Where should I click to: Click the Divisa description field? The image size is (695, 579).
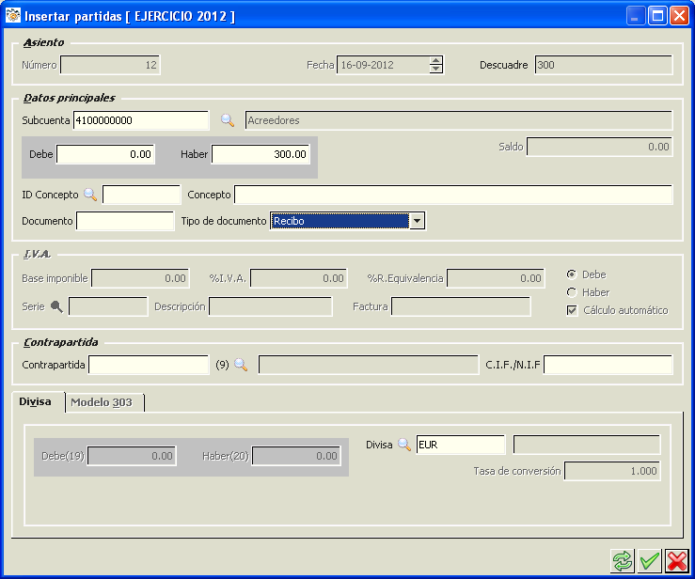(587, 445)
